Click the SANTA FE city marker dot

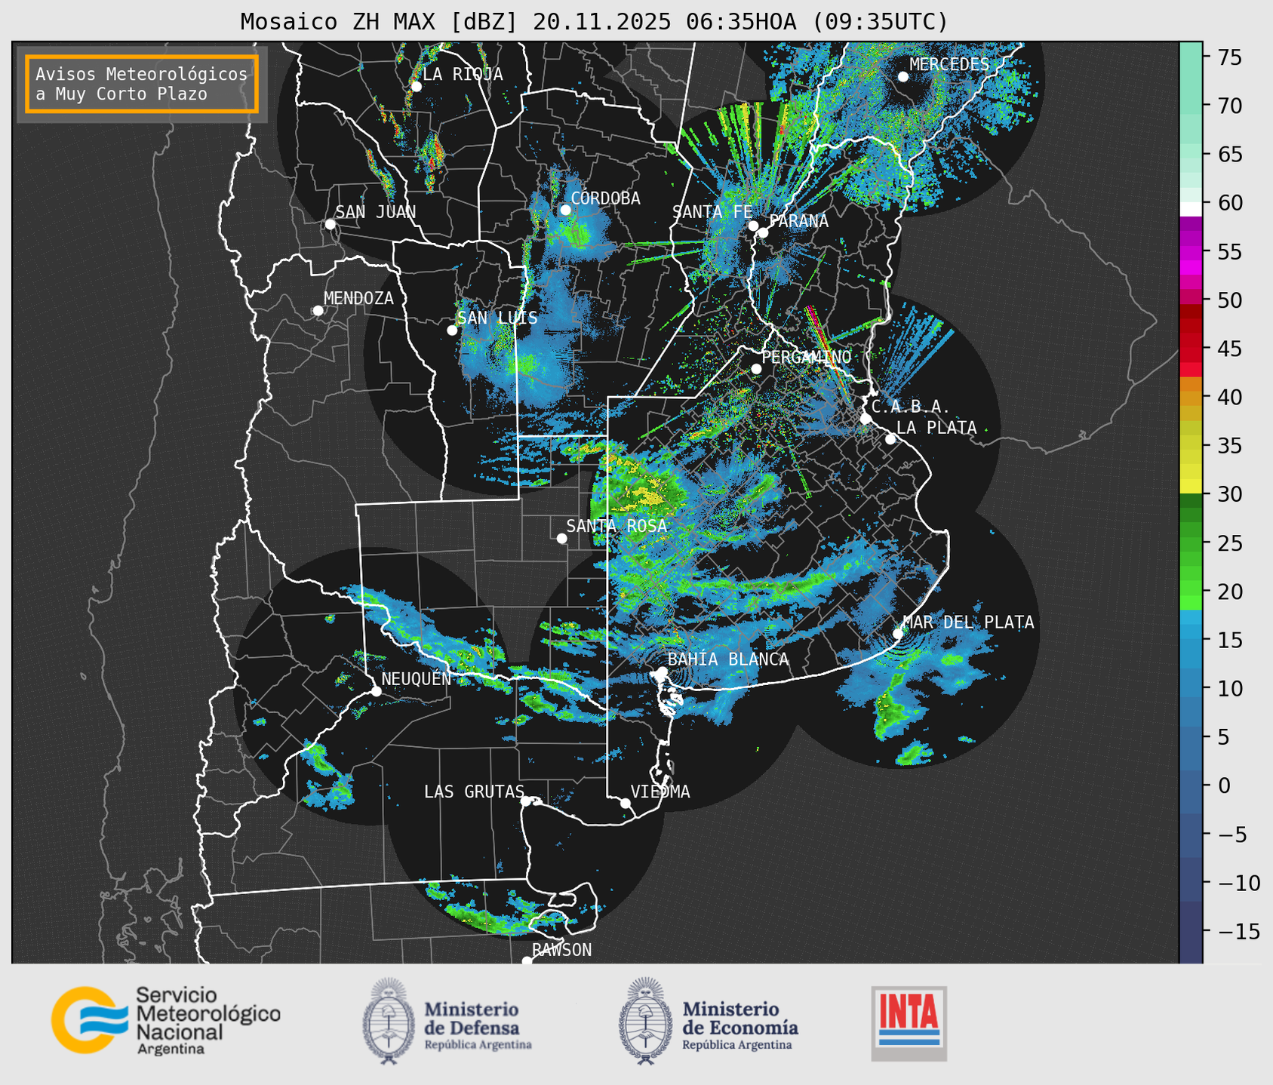coord(753,226)
